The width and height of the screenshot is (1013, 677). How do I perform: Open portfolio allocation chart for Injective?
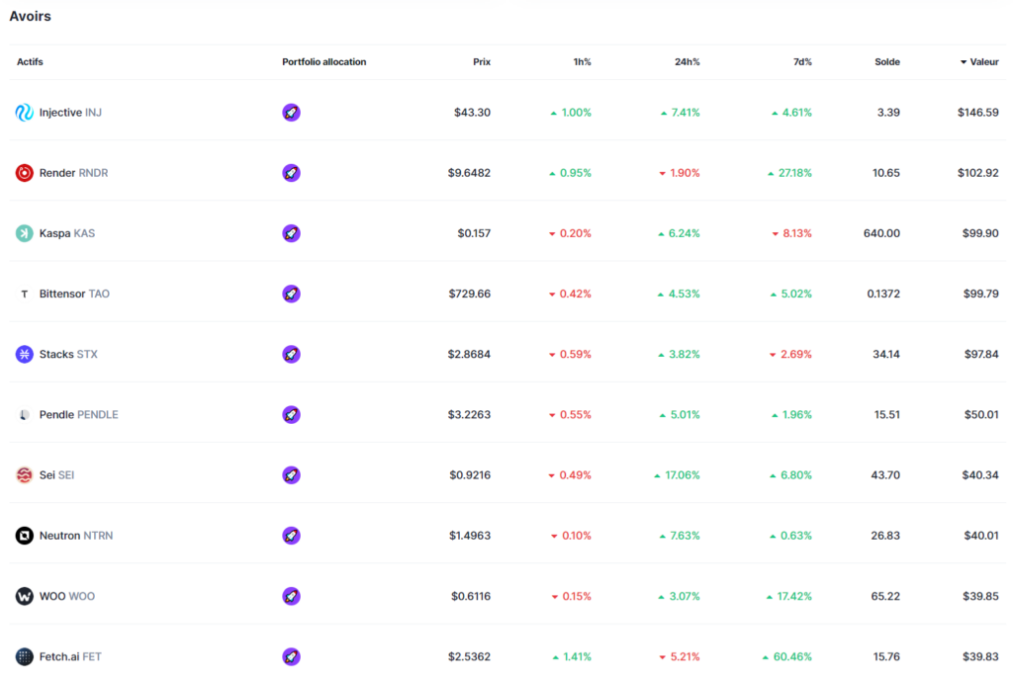point(291,112)
